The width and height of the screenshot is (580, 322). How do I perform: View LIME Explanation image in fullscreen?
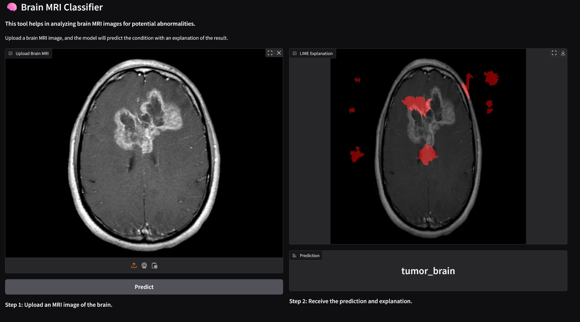(x=554, y=53)
